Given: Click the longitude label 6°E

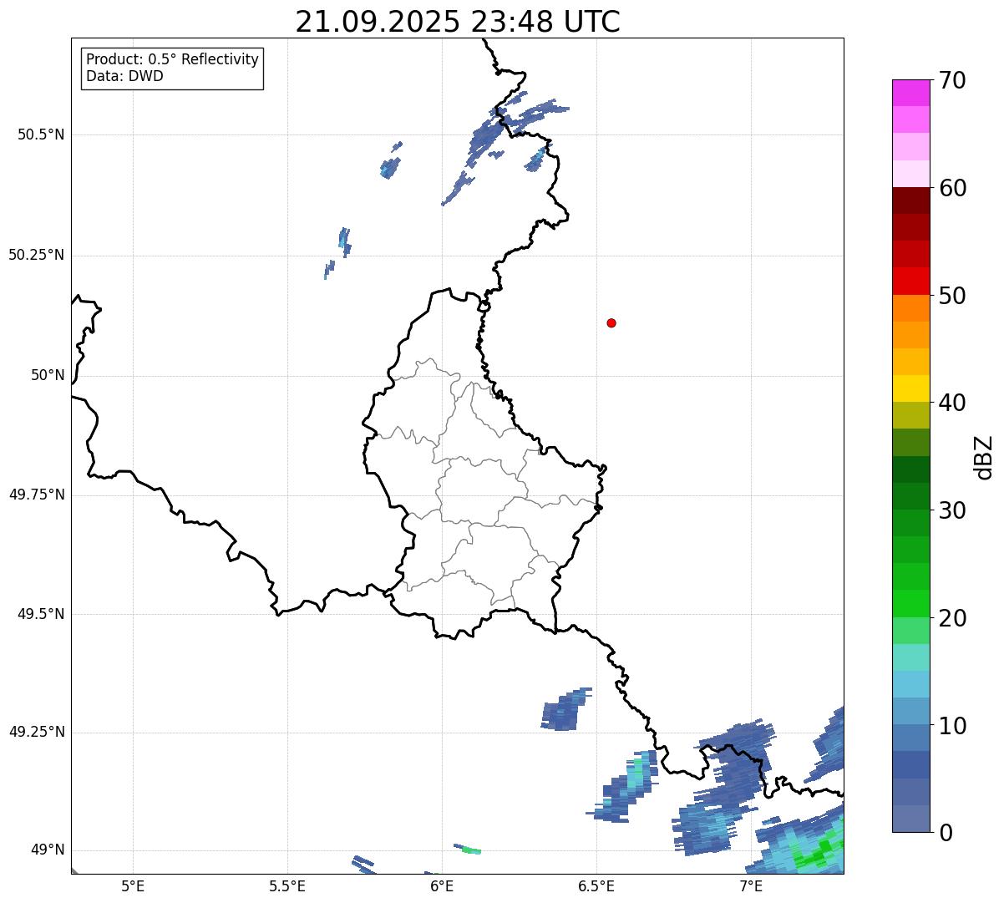Looking at the screenshot, I should [442, 885].
